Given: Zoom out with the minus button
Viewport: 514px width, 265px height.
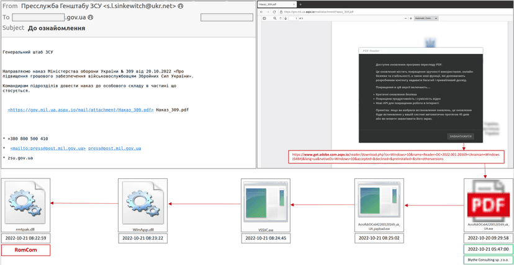Looking at the screenshot, I should point(406,19).
